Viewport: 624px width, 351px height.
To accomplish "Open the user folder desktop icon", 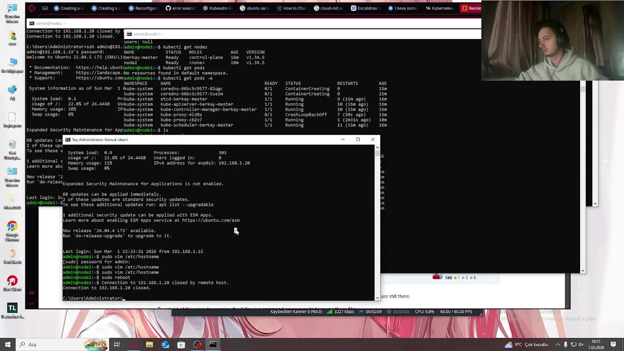I will tap(12, 38).
